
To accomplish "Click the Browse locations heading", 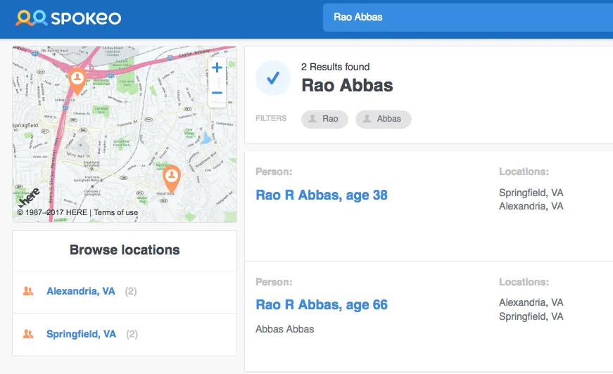I will (125, 250).
